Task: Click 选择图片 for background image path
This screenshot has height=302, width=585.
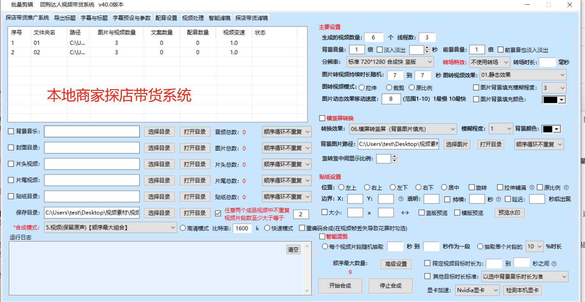Action: click(x=457, y=144)
